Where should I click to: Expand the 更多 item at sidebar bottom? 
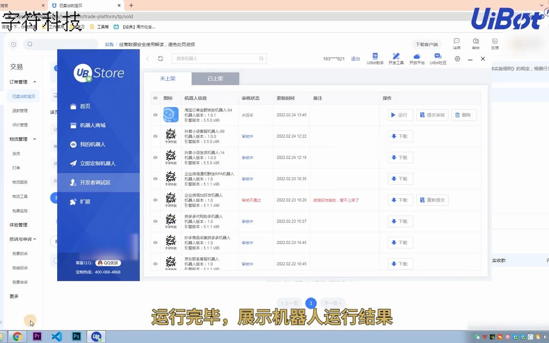(14, 296)
